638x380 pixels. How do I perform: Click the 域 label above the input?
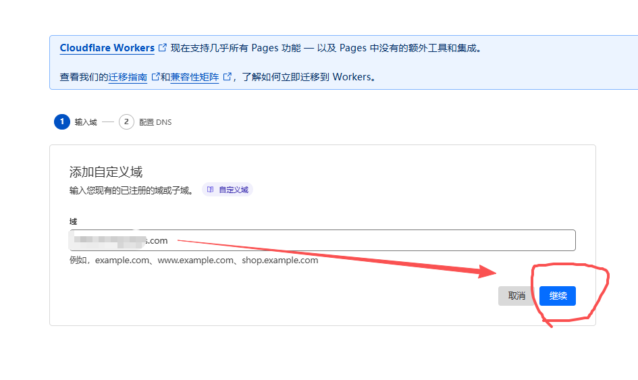[73, 221]
